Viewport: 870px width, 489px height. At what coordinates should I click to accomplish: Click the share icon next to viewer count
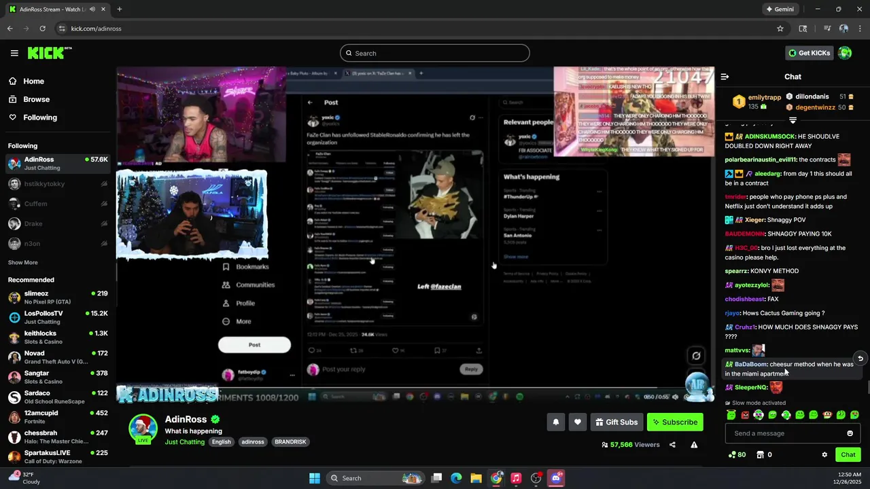coord(672,445)
